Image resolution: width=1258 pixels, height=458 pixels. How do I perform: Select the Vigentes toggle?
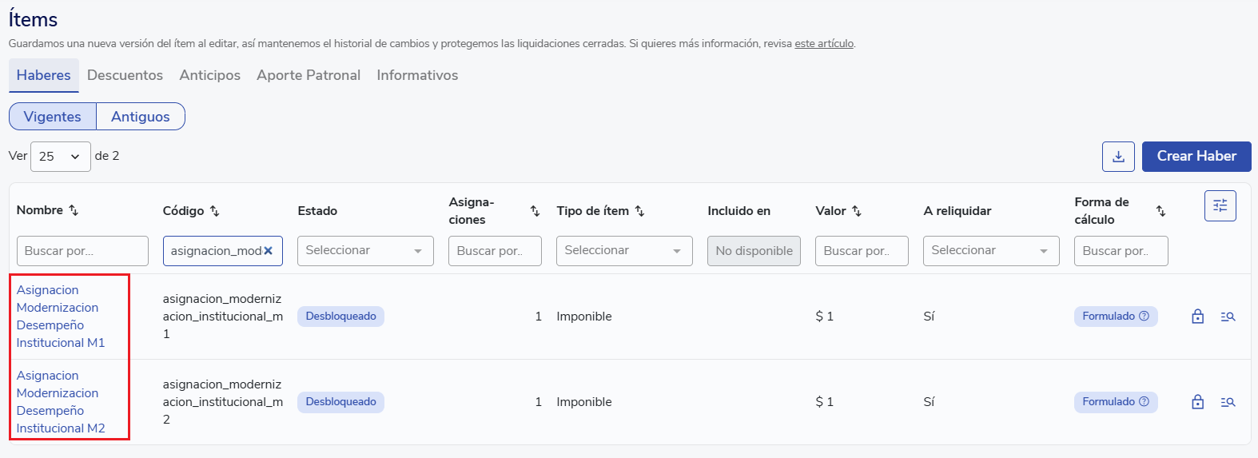coord(53,117)
